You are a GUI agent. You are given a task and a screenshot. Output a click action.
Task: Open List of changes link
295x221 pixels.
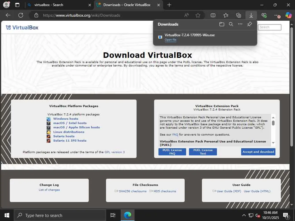pyautogui.click(x=49, y=190)
